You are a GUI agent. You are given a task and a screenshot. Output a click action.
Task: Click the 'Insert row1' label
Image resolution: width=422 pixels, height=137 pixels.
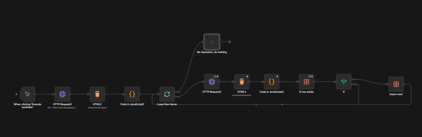pos(396,94)
